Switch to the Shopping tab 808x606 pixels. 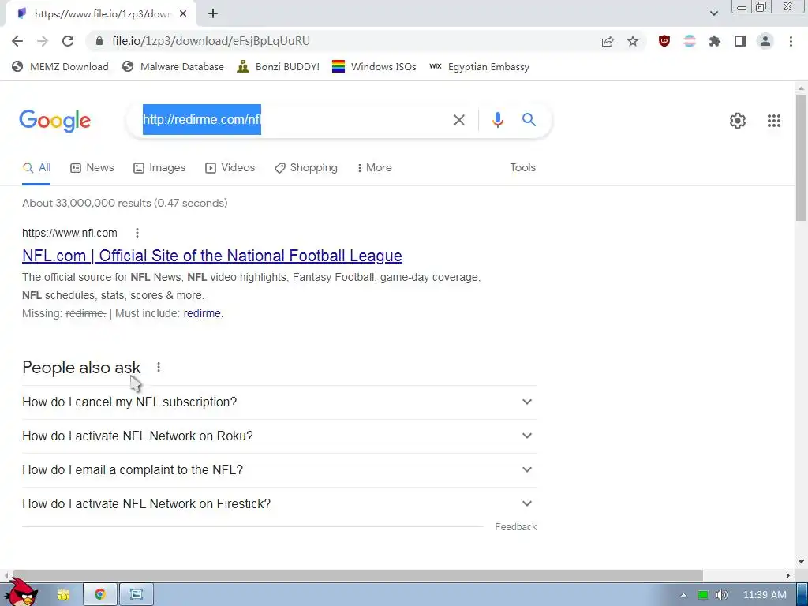[306, 168]
